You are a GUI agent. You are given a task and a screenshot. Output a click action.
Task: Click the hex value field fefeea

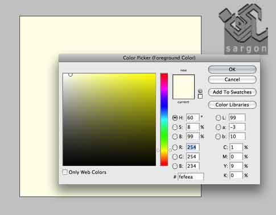coord(191,177)
